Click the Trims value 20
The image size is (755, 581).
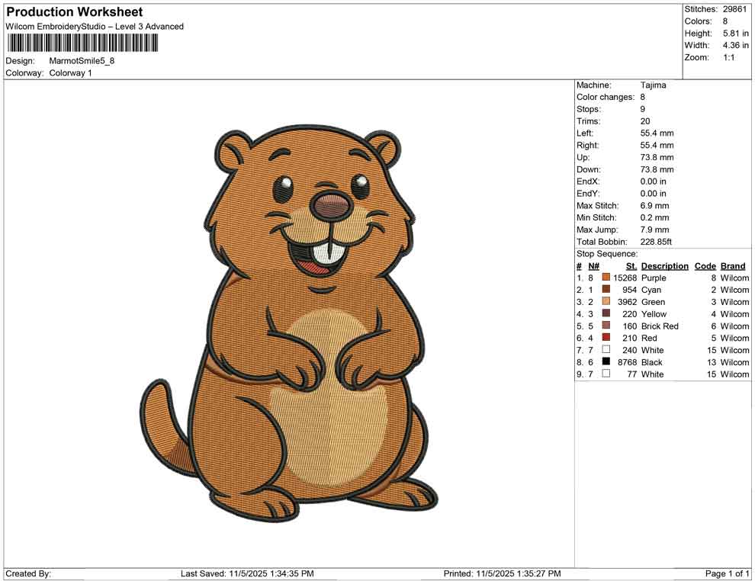645,121
